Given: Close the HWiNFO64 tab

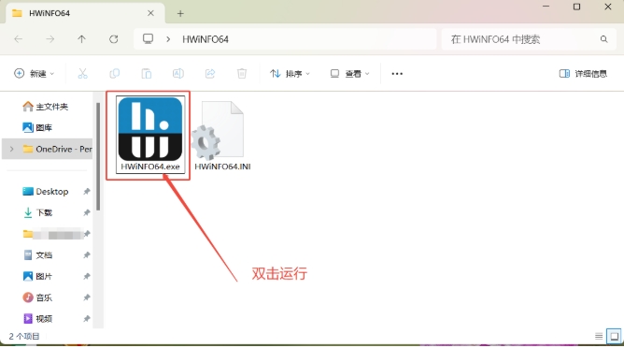Looking at the screenshot, I should pyautogui.click(x=150, y=13).
